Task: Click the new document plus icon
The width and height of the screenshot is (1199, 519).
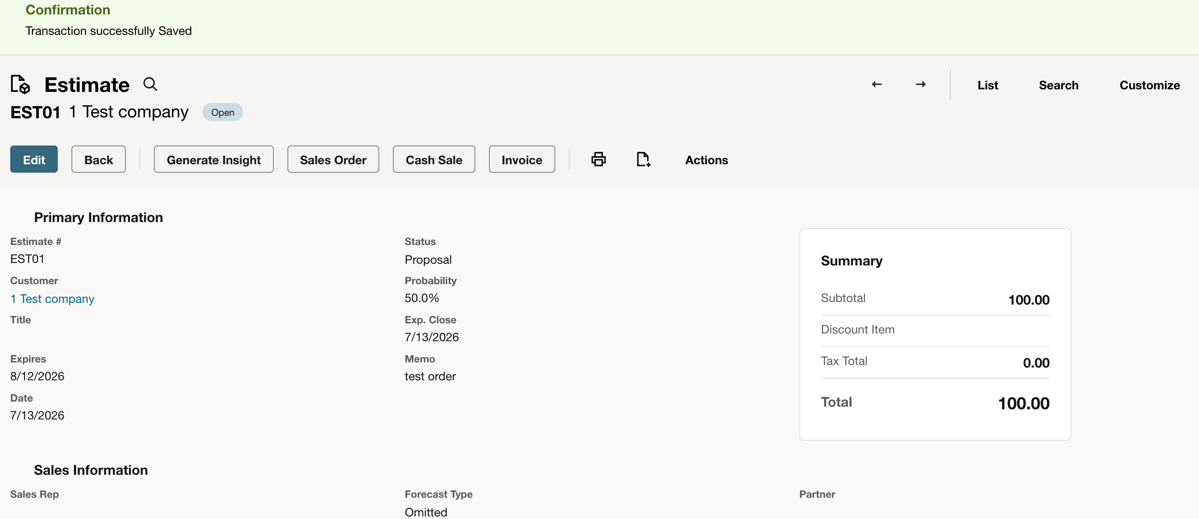Action: [643, 160]
